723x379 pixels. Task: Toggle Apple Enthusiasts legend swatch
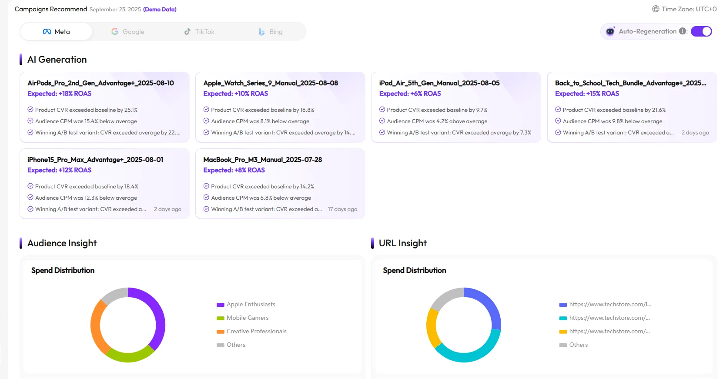[x=221, y=305]
